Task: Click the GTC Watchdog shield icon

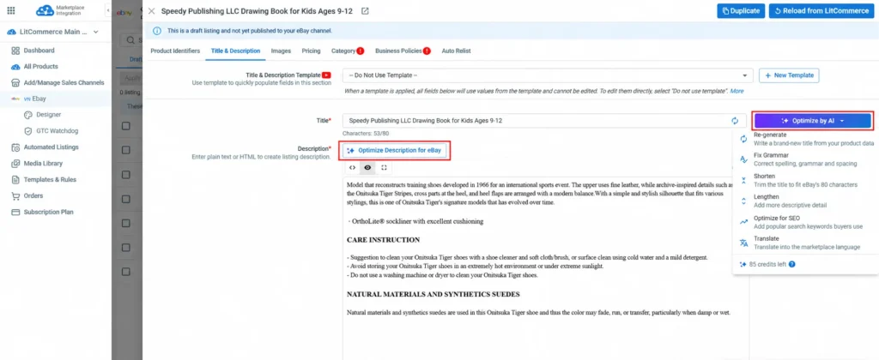Action: click(28, 131)
